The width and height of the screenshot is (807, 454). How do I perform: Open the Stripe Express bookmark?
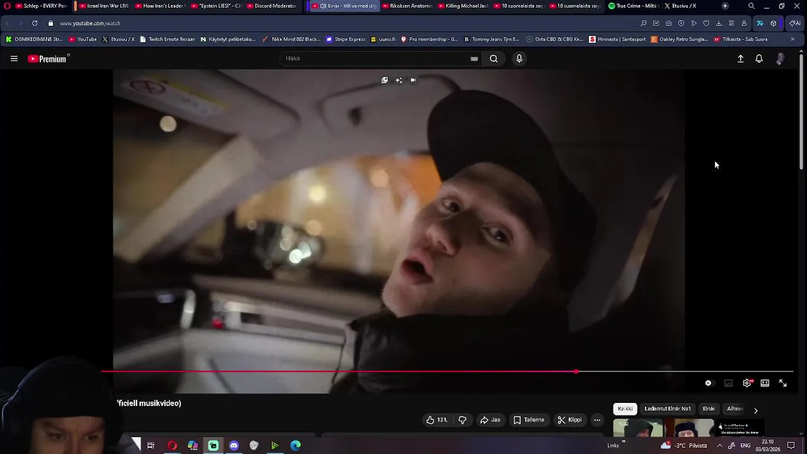345,39
